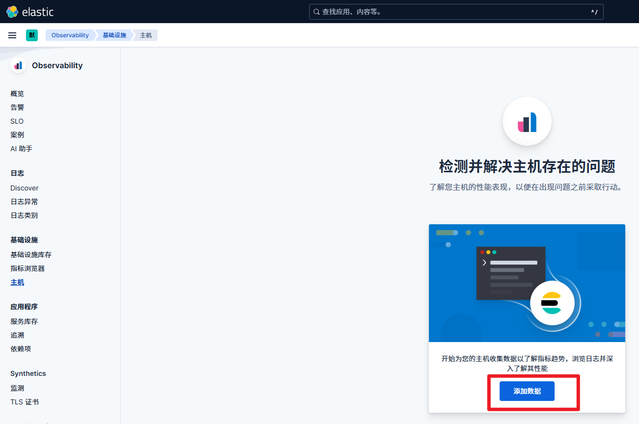
Task: Open TLS 证书 in the sidebar
Action: click(x=25, y=402)
